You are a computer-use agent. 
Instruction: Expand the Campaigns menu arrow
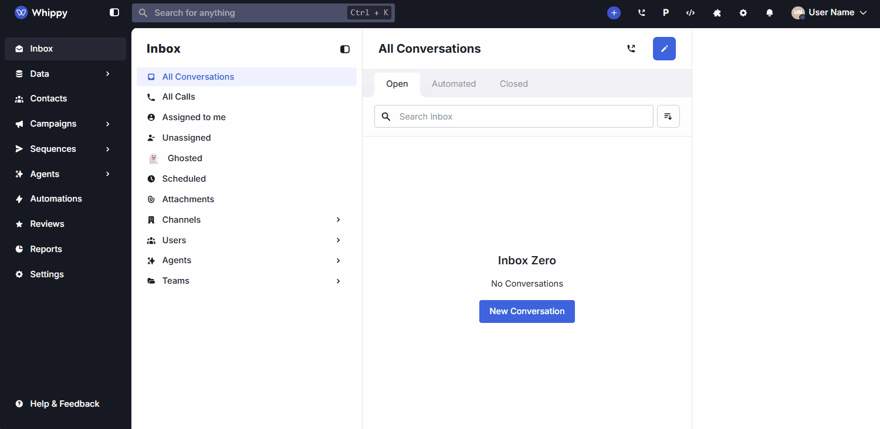click(x=108, y=124)
